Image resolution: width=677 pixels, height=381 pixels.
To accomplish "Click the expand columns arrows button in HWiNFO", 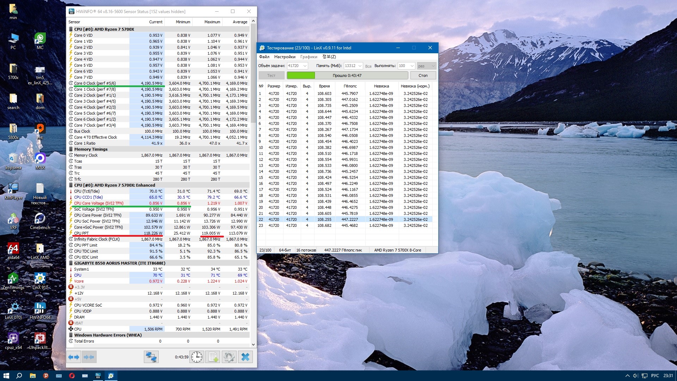I will (74, 357).
